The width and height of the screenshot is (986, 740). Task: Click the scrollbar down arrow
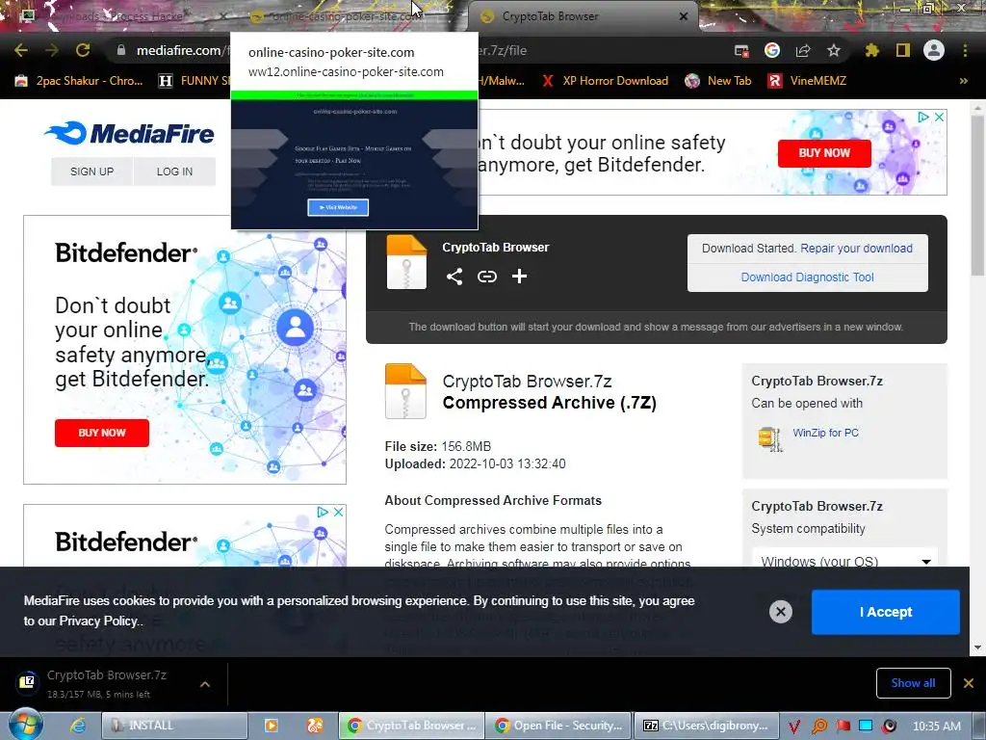(x=977, y=647)
